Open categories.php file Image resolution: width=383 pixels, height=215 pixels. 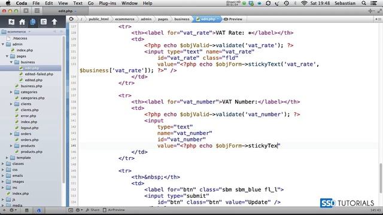click(32, 98)
